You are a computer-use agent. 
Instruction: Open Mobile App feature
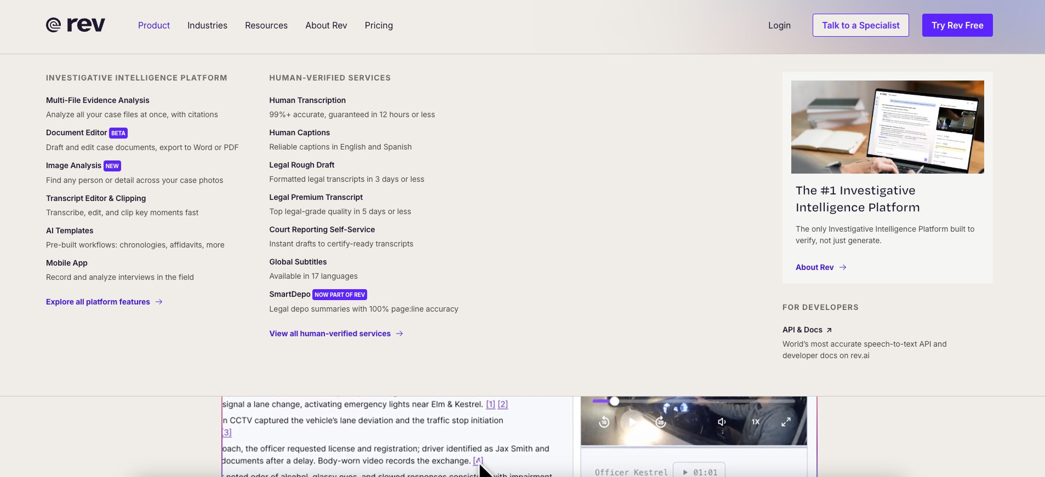(67, 263)
